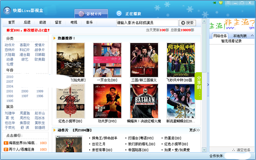256x160 pixels.
Task: Select 大陆剧 category link
Action: [10, 55]
